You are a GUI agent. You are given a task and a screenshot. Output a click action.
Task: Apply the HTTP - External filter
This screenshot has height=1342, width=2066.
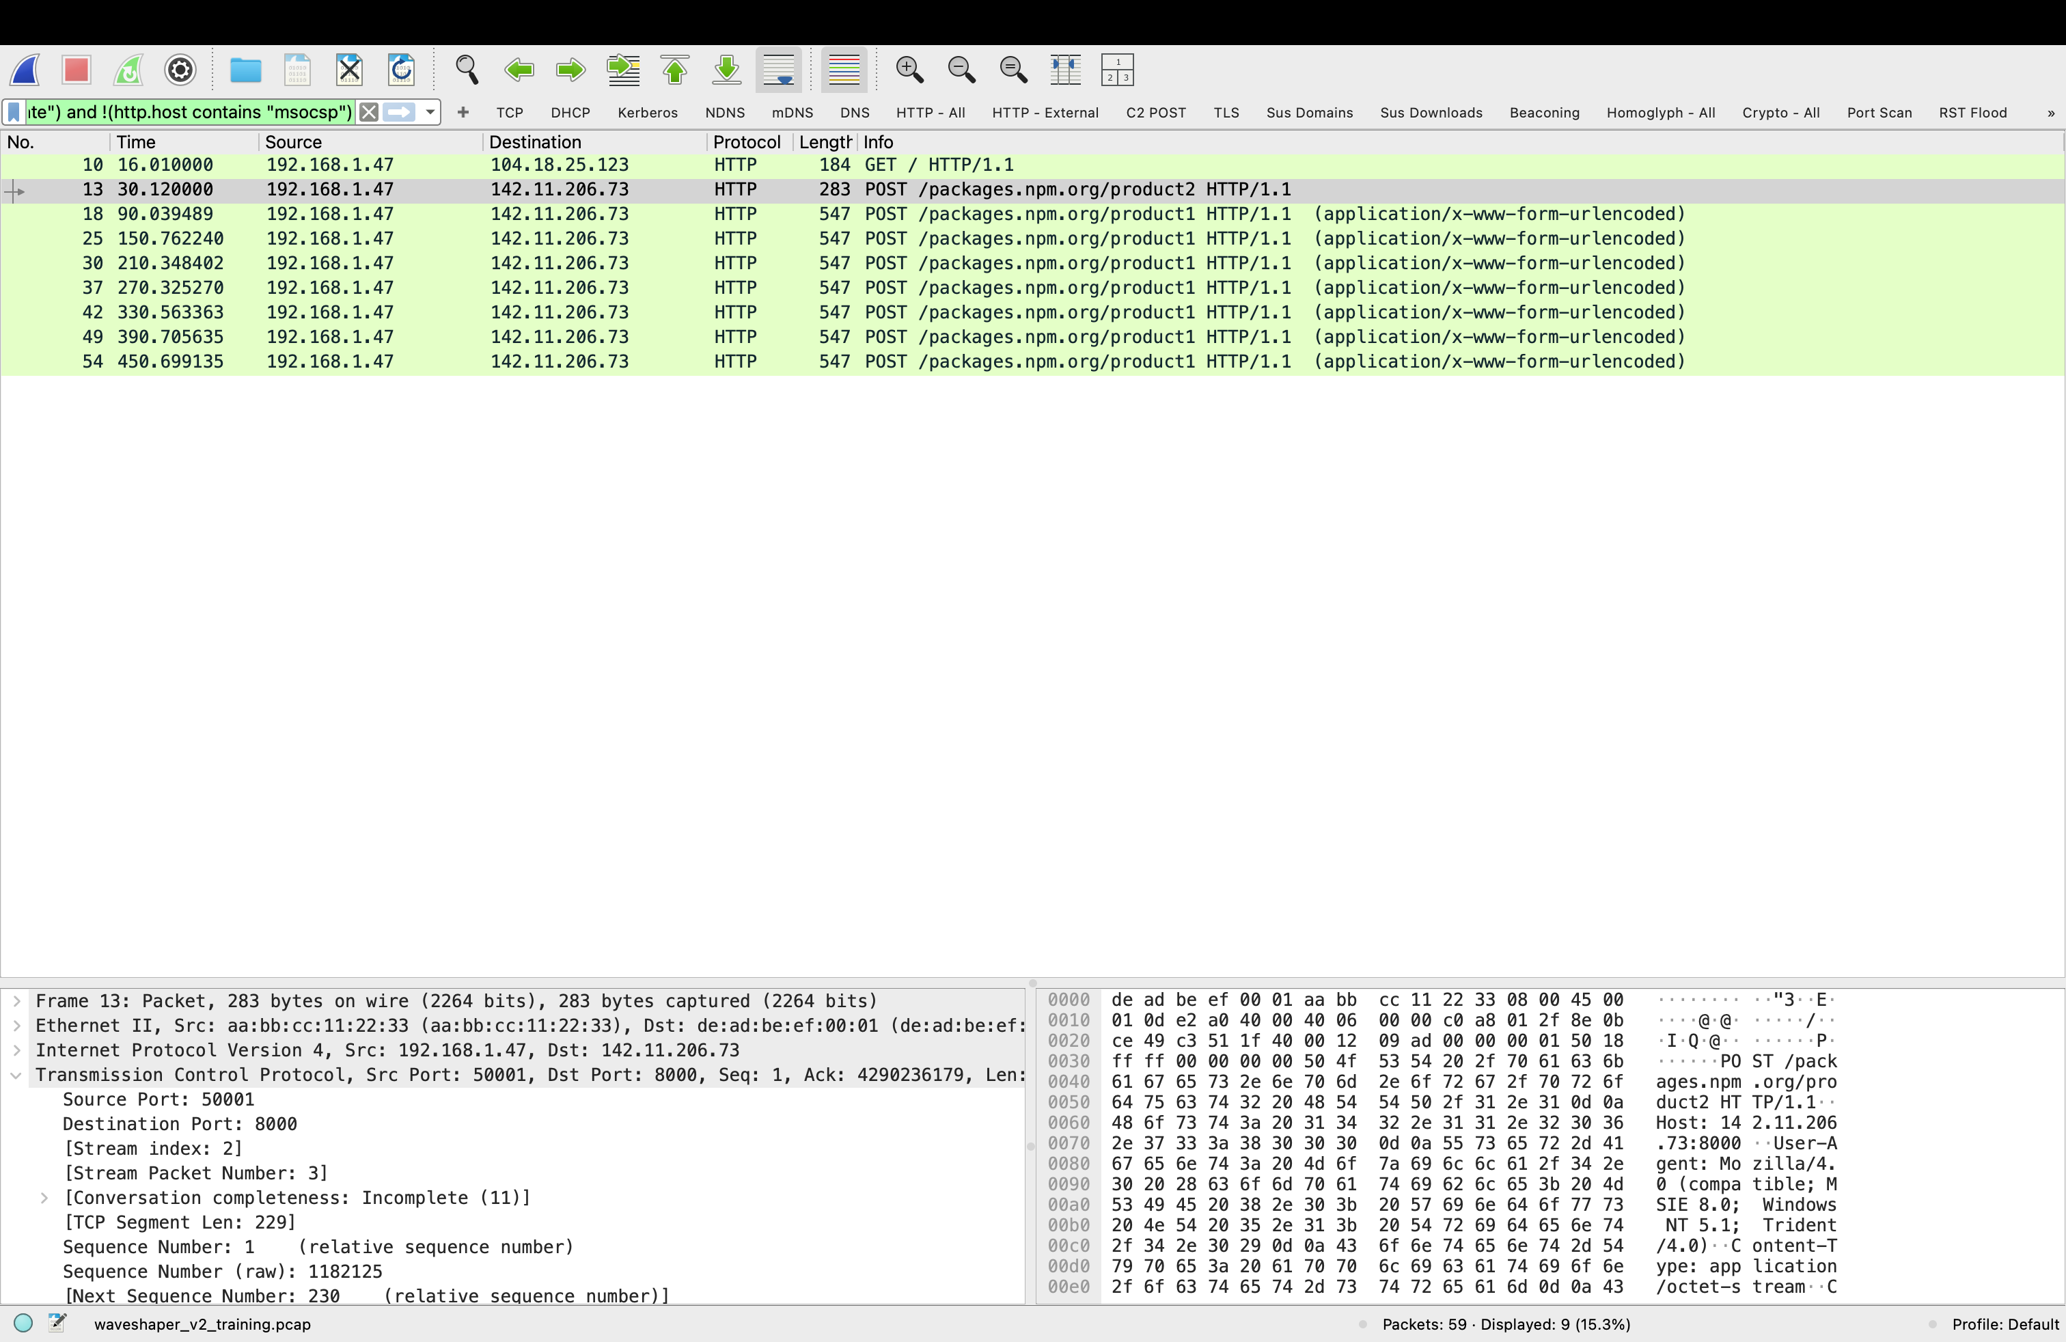coord(1045,112)
